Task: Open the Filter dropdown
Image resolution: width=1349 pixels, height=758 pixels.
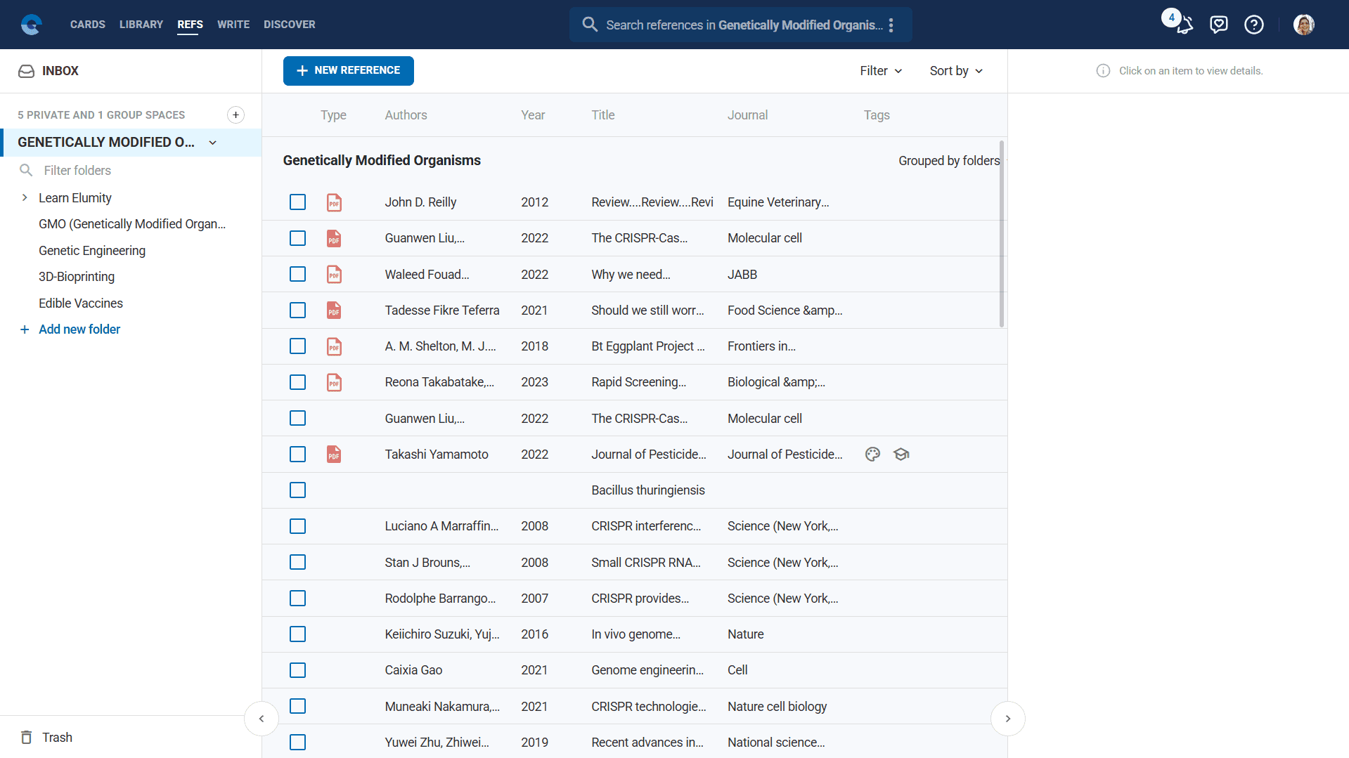Action: (880, 71)
